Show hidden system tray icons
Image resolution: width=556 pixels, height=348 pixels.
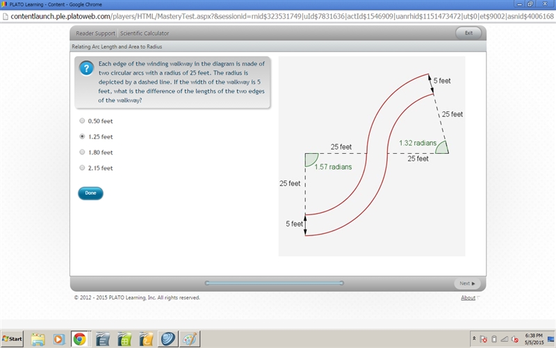click(x=474, y=339)
